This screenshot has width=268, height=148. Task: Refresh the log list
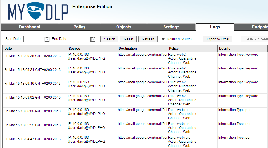[x=148, y=39]
